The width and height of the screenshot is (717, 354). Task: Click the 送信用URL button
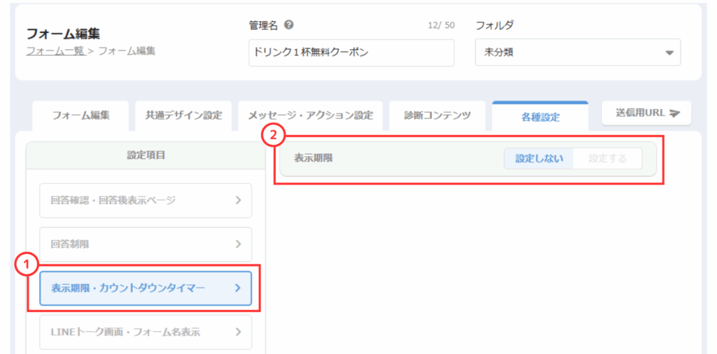point(646,113)
